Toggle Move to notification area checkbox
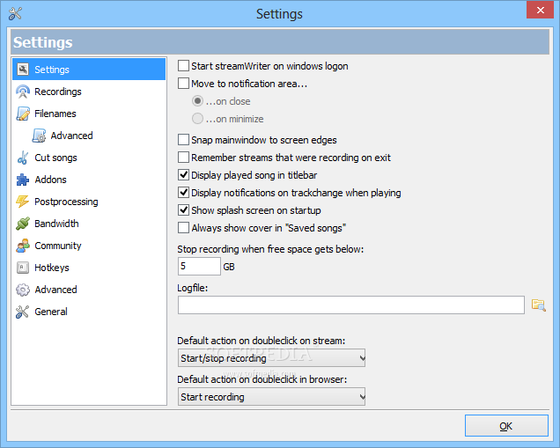Viewport: 560px width, 448px height. point(183,83)
